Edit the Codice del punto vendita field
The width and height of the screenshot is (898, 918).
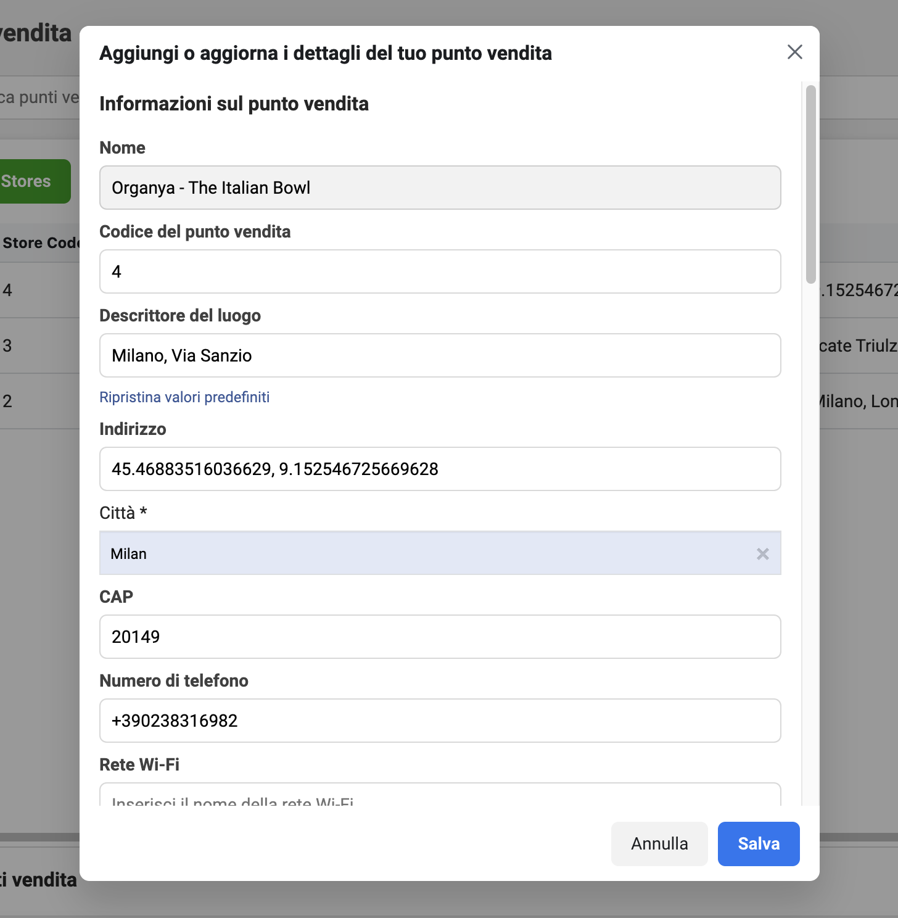pyautogui.click(x=440, y=271)
